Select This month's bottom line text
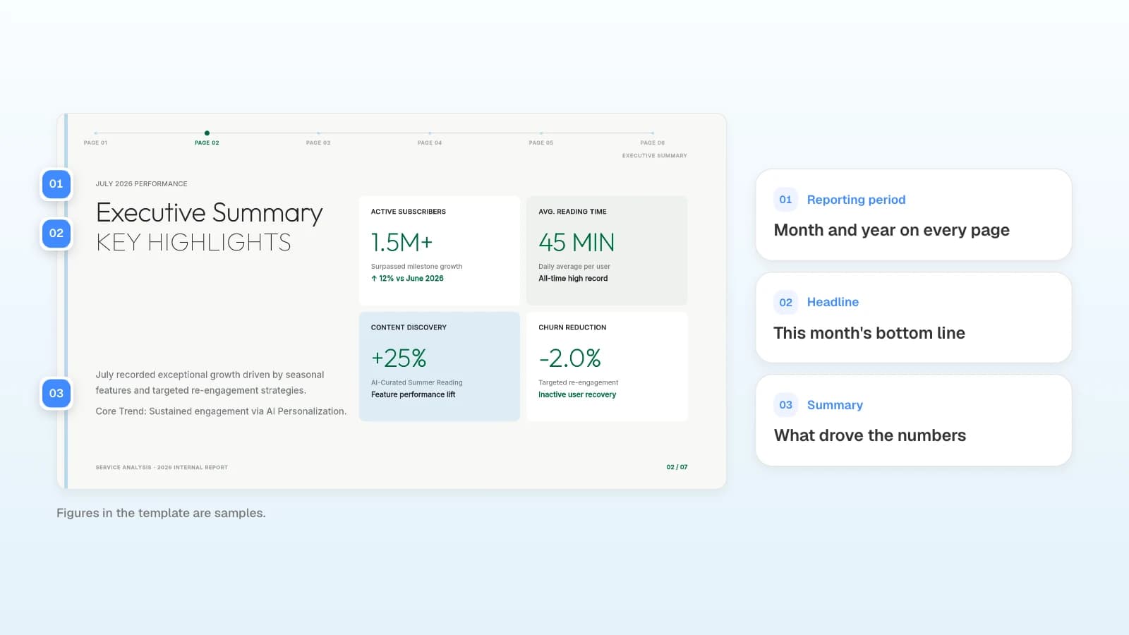The height and width of the screenshot is (635, 1129). tap(869, 333)
